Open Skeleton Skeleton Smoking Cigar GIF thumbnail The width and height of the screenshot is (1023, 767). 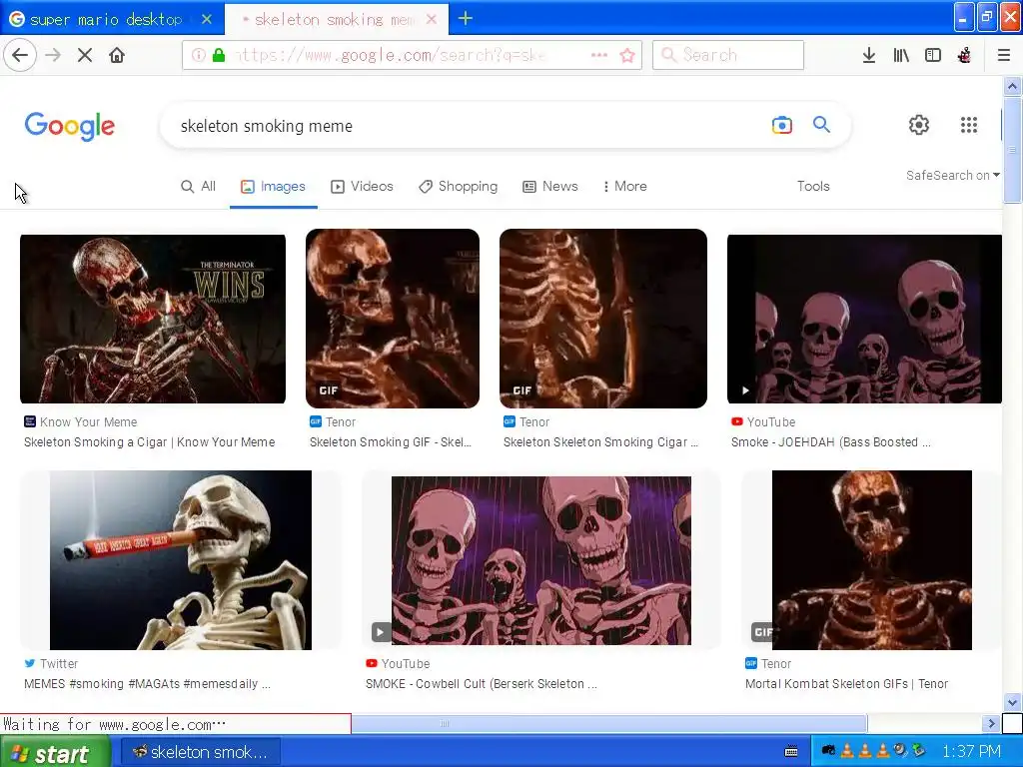click(x=602, y=319)
